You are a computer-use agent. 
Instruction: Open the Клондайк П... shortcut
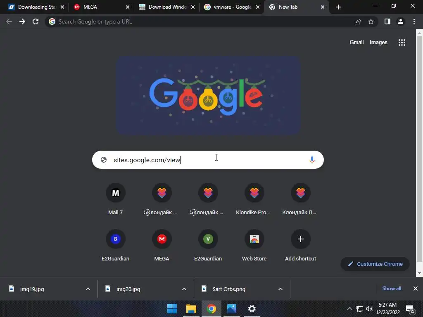[x=300, y=199]
